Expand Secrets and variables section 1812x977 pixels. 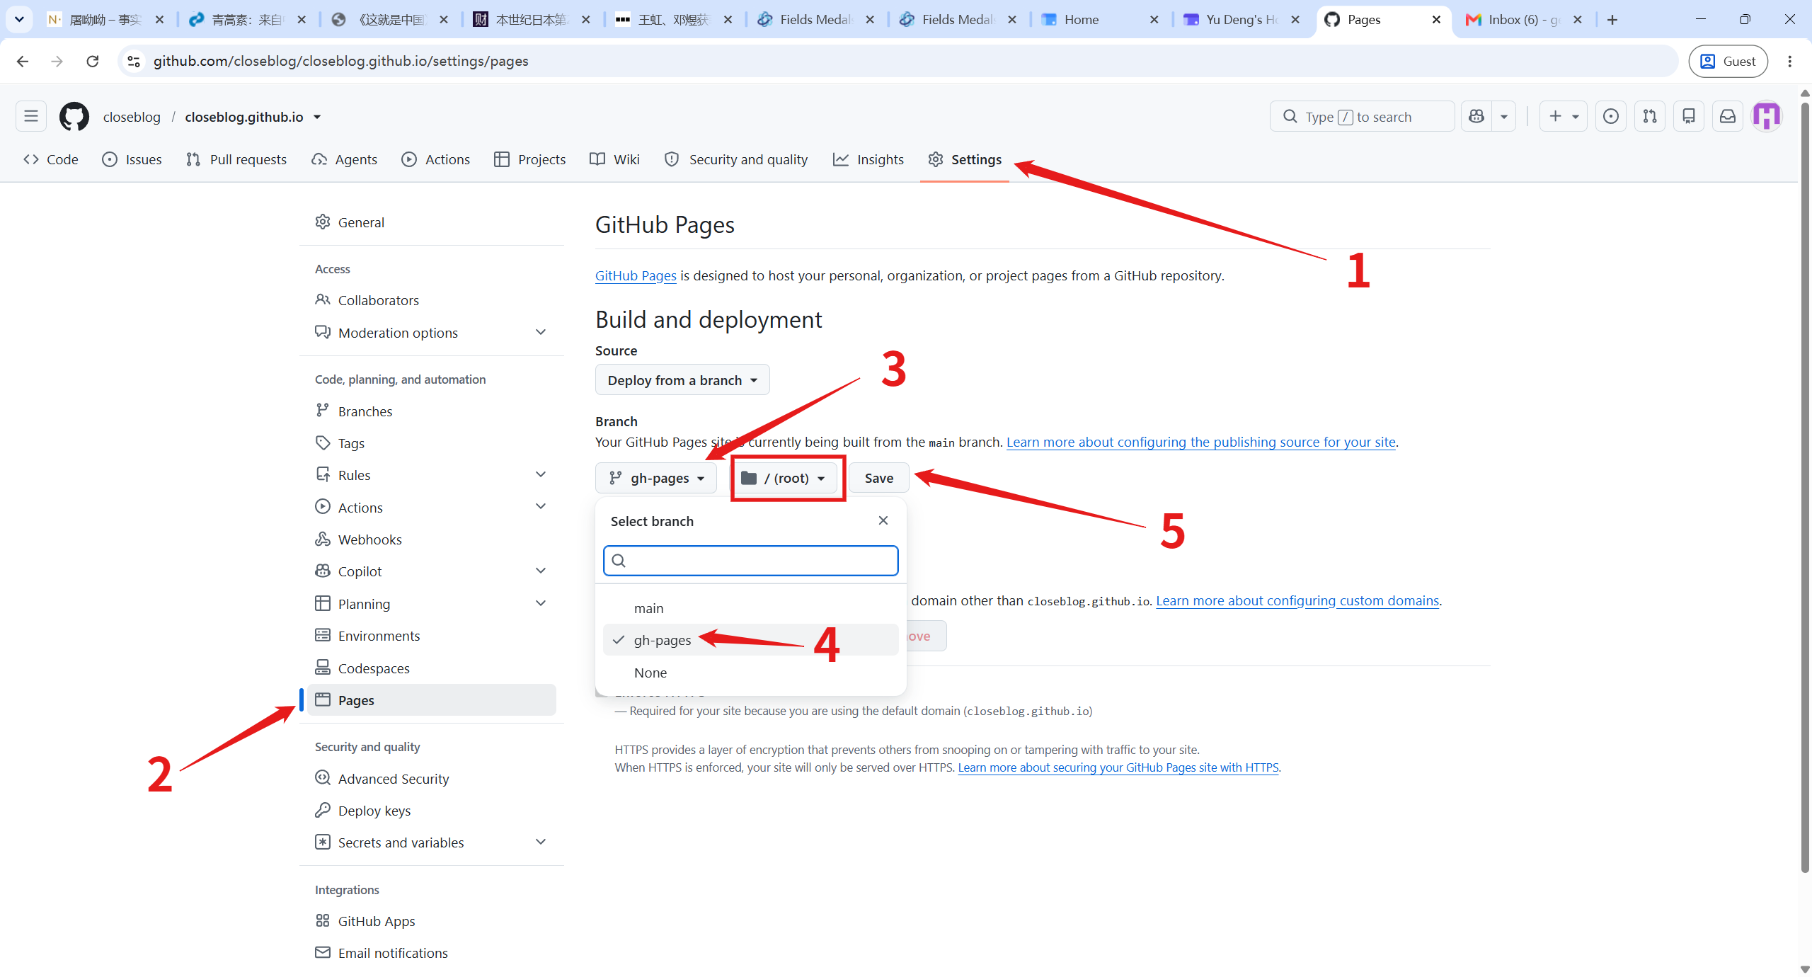pyautogui.click(x=432, y=842)
